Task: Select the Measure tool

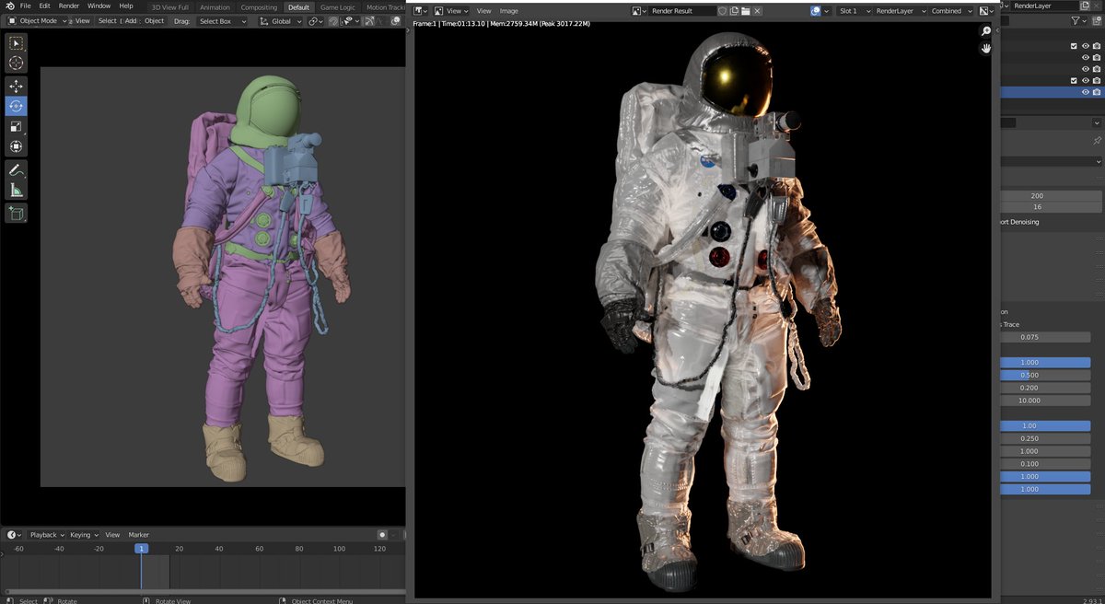Action: [x=17, y=191]
